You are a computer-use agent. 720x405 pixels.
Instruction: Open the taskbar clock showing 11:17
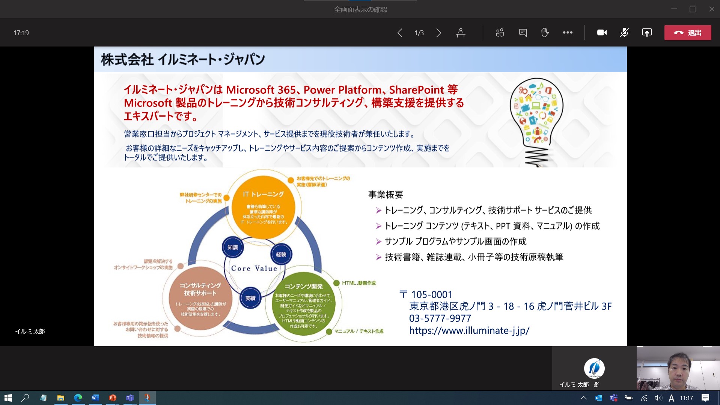[687, 398]
